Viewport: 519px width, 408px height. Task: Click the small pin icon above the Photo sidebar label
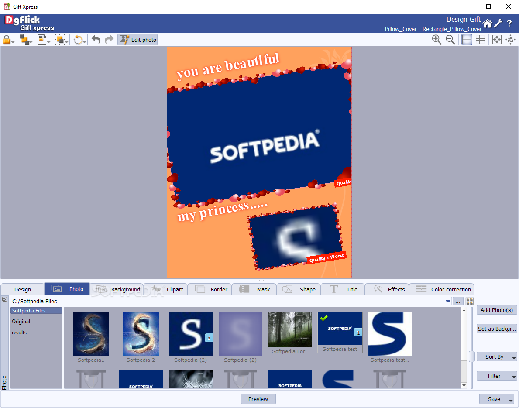tap(5, 299)
